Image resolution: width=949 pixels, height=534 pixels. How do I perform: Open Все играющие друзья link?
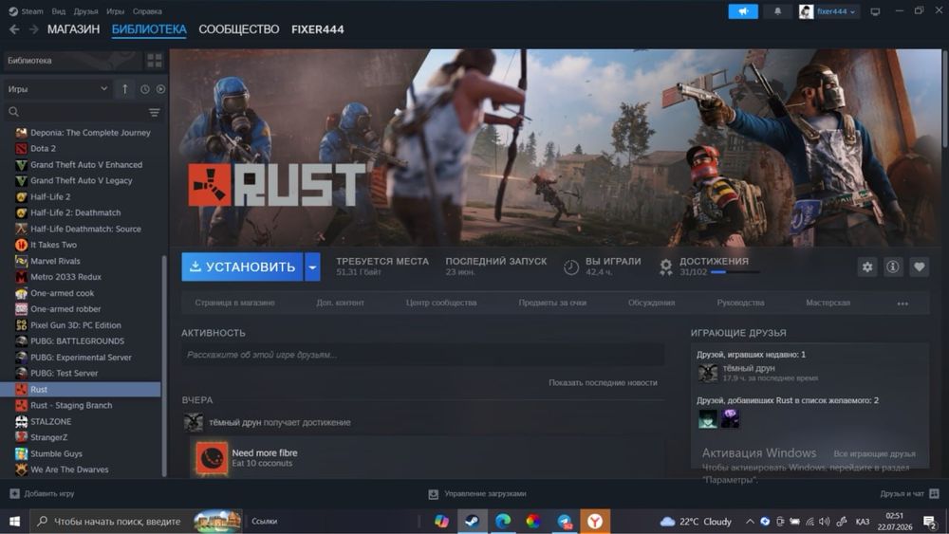[874, 453]
